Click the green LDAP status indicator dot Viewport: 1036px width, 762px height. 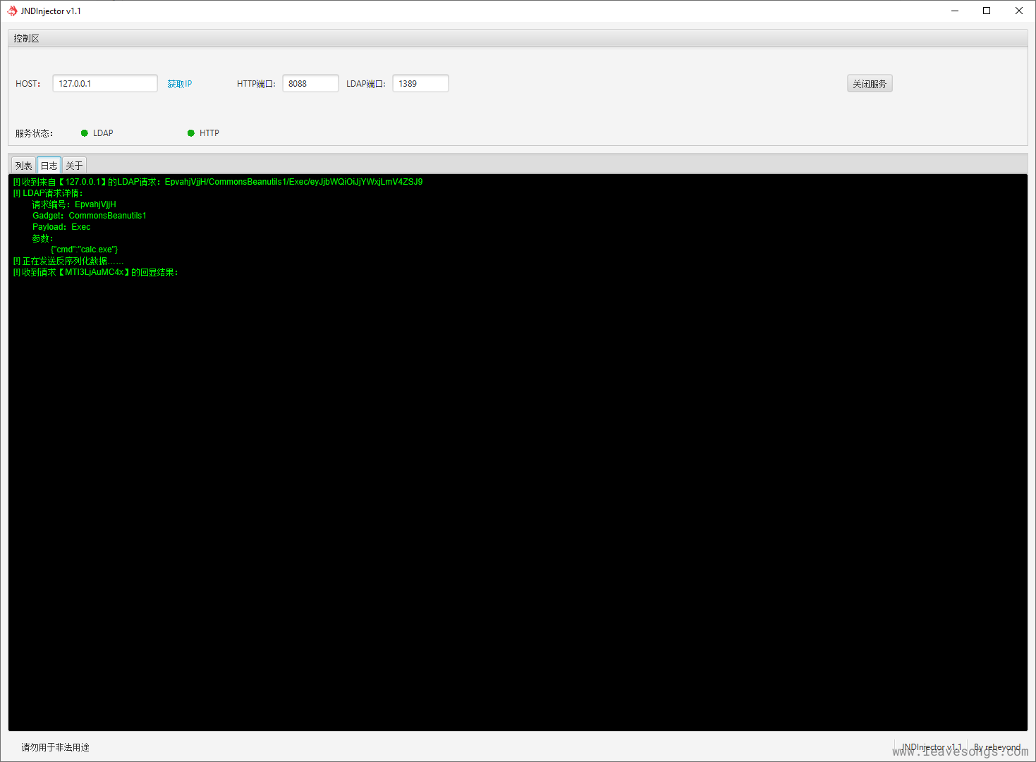pyautogui.click(x=85, y=133)
